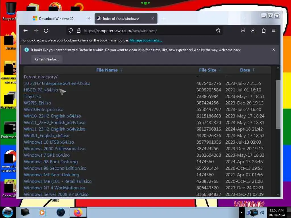The image size is (291, 218).
Task: Download Win11_22H2_English_x64v1.iso
Action: tap(55, 122)
